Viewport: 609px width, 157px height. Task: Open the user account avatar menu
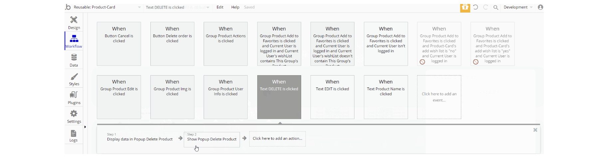tap(540, 7)
